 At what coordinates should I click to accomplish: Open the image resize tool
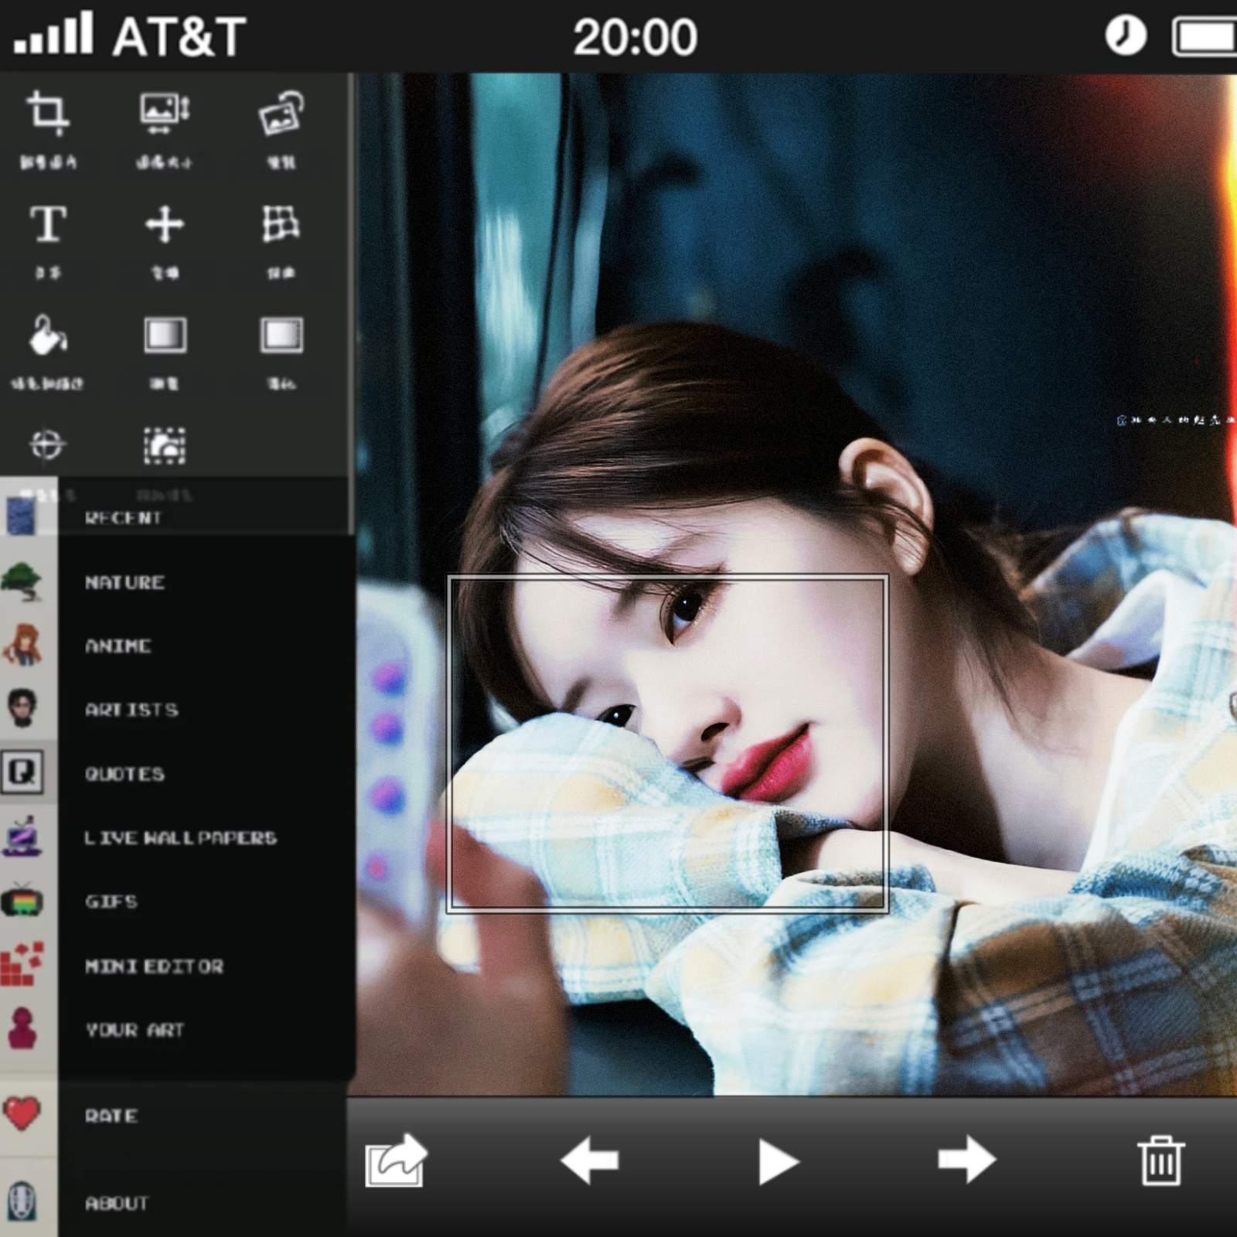[x=165, y=113]
